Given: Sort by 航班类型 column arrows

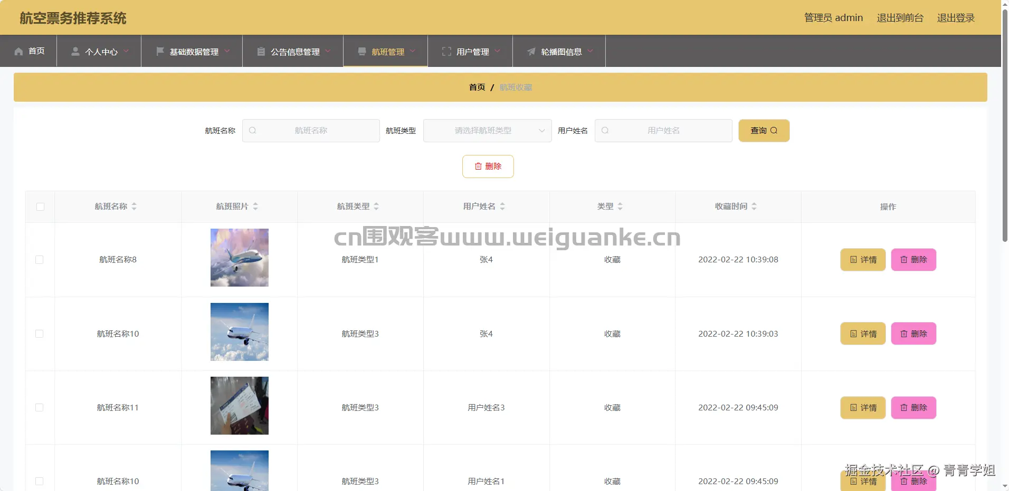Looking at the screenshot, I should tap(376, 207).
